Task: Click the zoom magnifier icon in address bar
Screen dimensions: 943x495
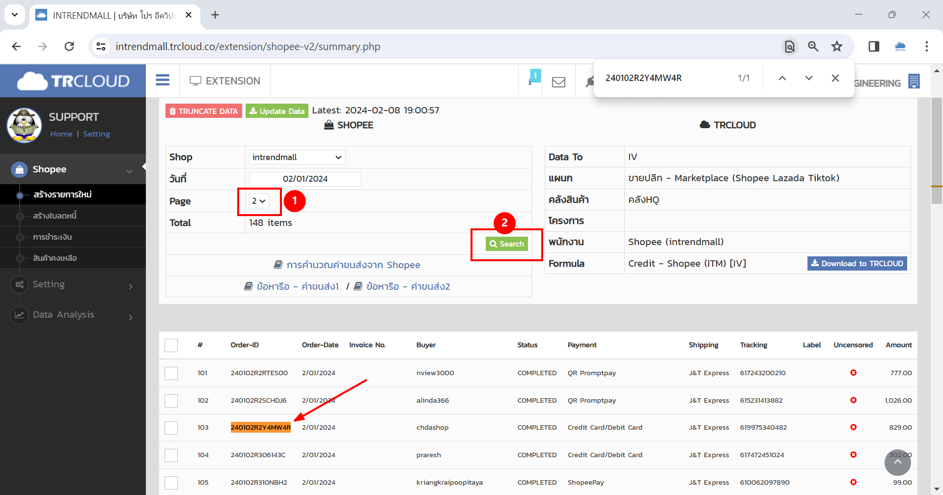Action: point(813,46)
